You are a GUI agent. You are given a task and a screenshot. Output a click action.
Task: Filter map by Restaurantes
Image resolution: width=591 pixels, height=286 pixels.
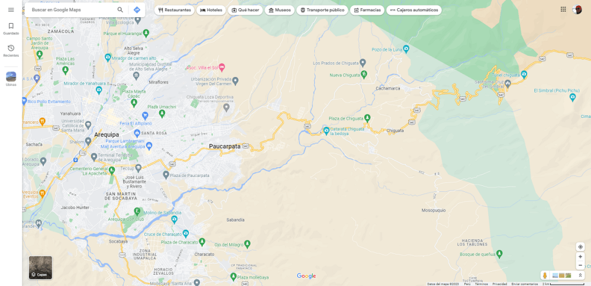[175, 10]
